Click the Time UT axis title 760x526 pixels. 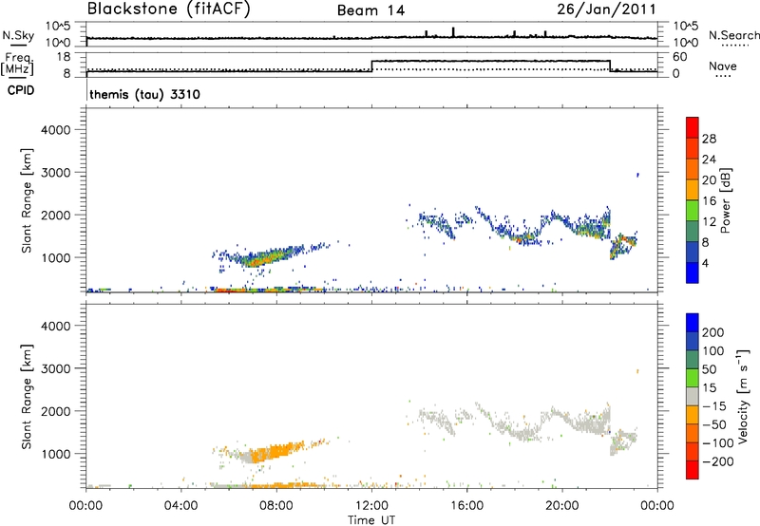coord(371,520)
